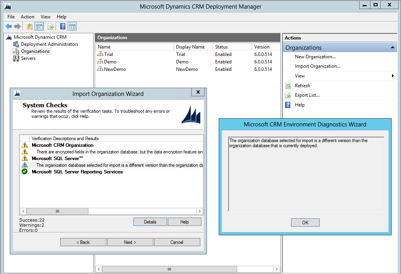Click the Deployment Manager title bar app icon
The width and height of the screenshot is (401, 274).
click(x=8, y=6)
